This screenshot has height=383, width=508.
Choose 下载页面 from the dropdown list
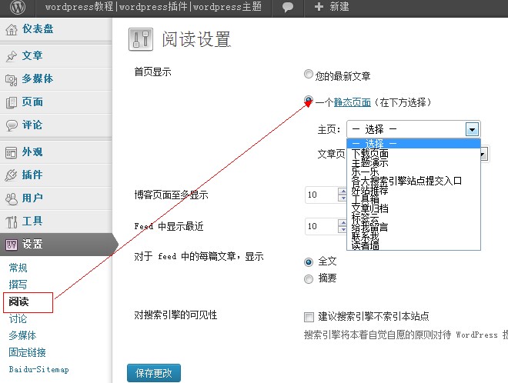coord(370,153)
